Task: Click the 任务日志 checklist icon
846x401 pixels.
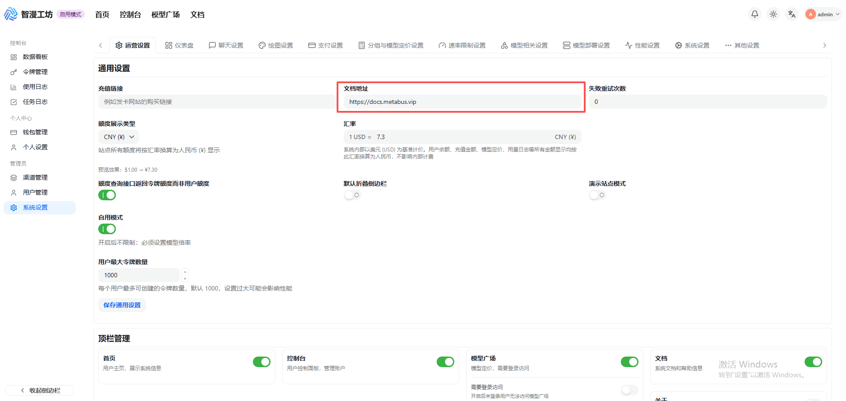Action: coord(14,102)
